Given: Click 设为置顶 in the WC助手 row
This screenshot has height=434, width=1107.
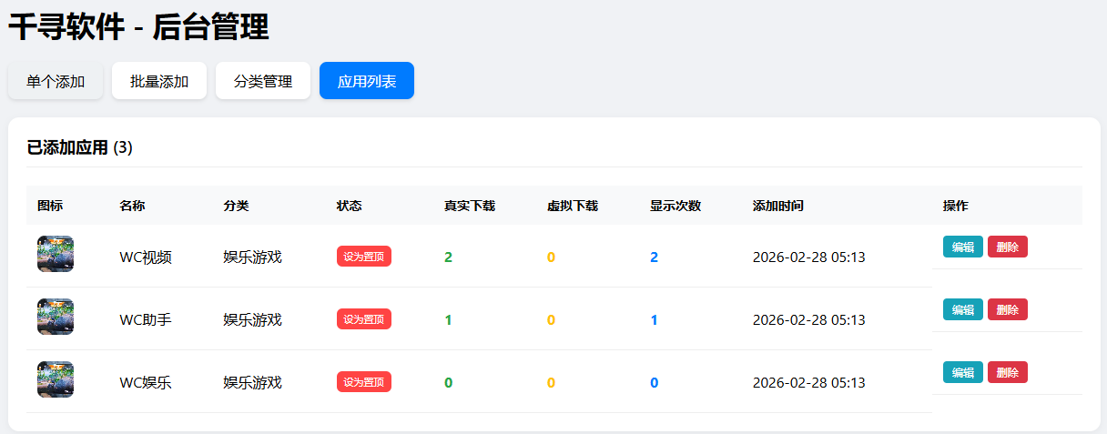Looking at the screenshot, I should [x=364, y=319].
